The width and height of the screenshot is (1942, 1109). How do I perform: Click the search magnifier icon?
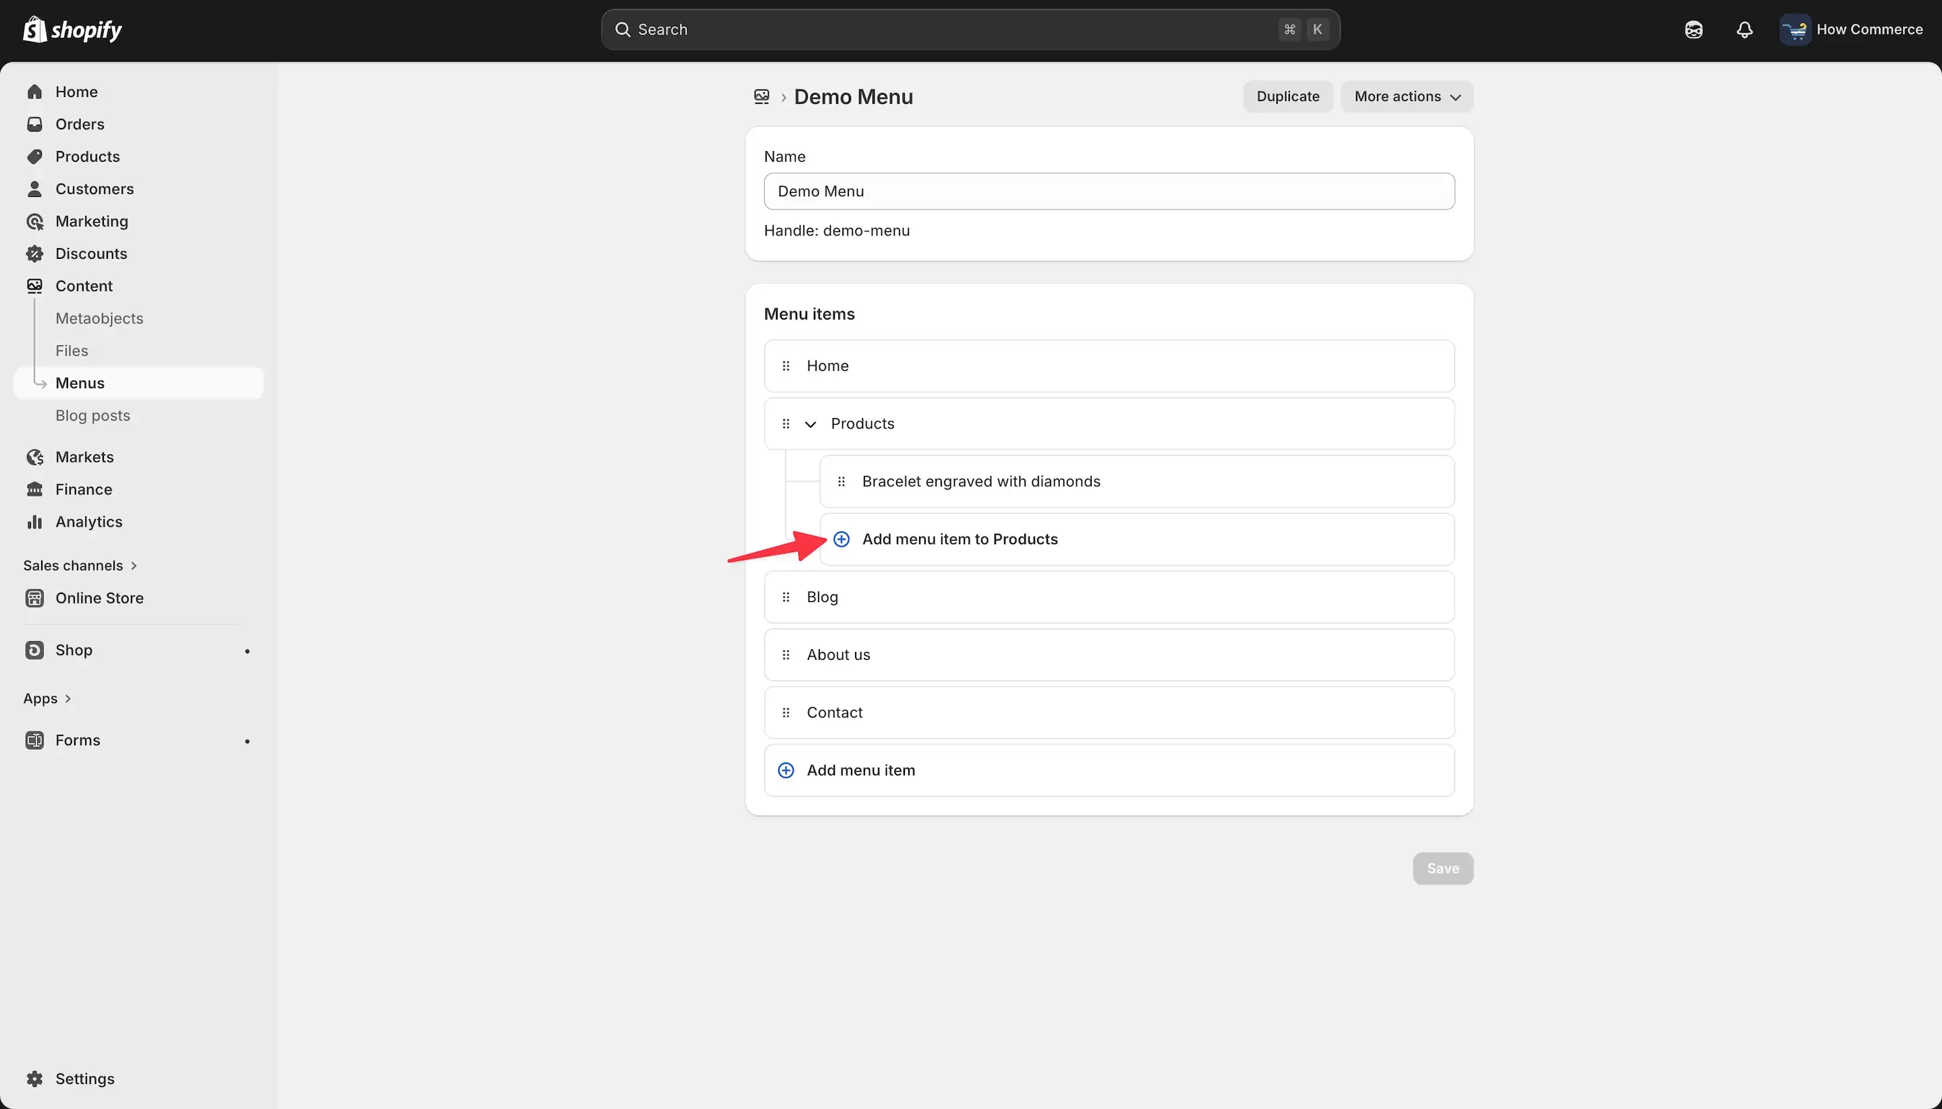(x=622, y=30)
